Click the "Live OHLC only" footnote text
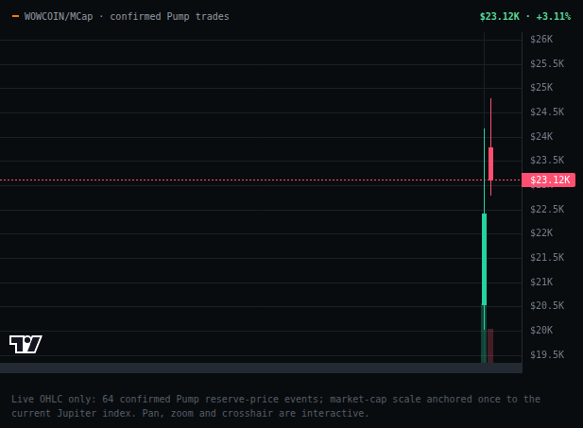This screenshot has width=583, height=428. tap(276, 406)
